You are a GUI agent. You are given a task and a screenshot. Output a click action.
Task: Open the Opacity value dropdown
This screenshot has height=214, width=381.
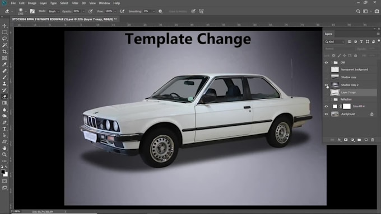click(x=83, y=11)
